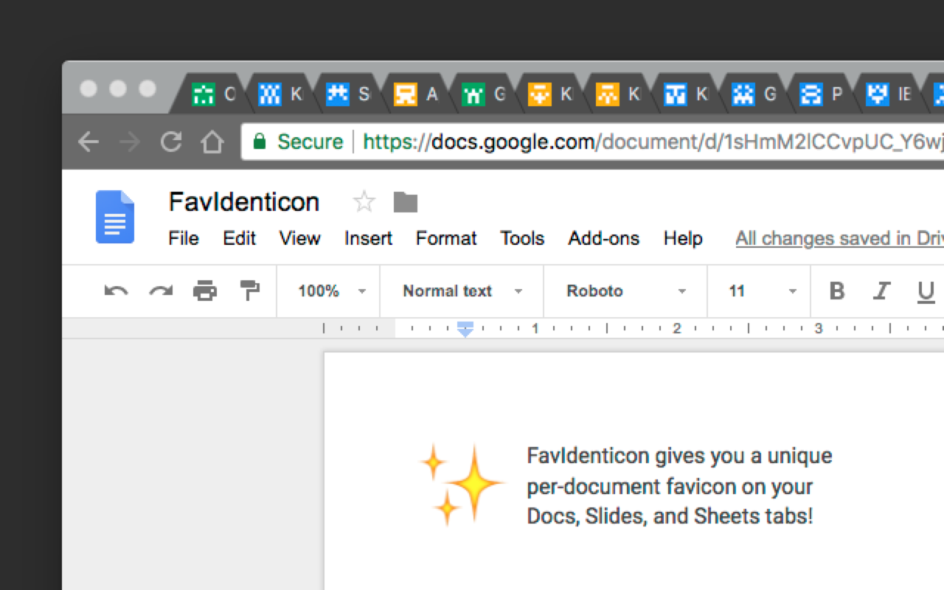The image size is (944, 590).
Task: Open the 100% zoom dropdown
Action: [x=332, y=291]
